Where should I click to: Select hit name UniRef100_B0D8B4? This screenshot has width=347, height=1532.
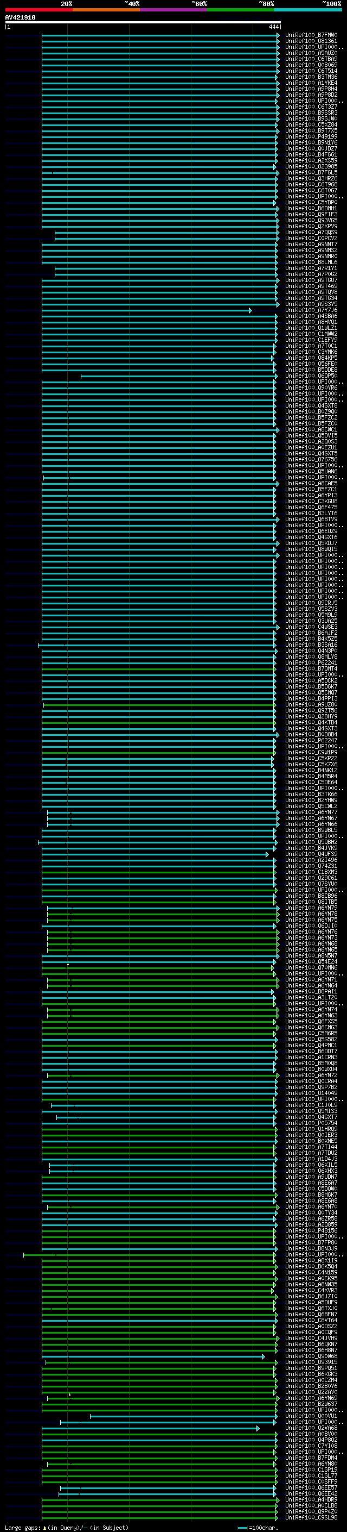[311, 735]
